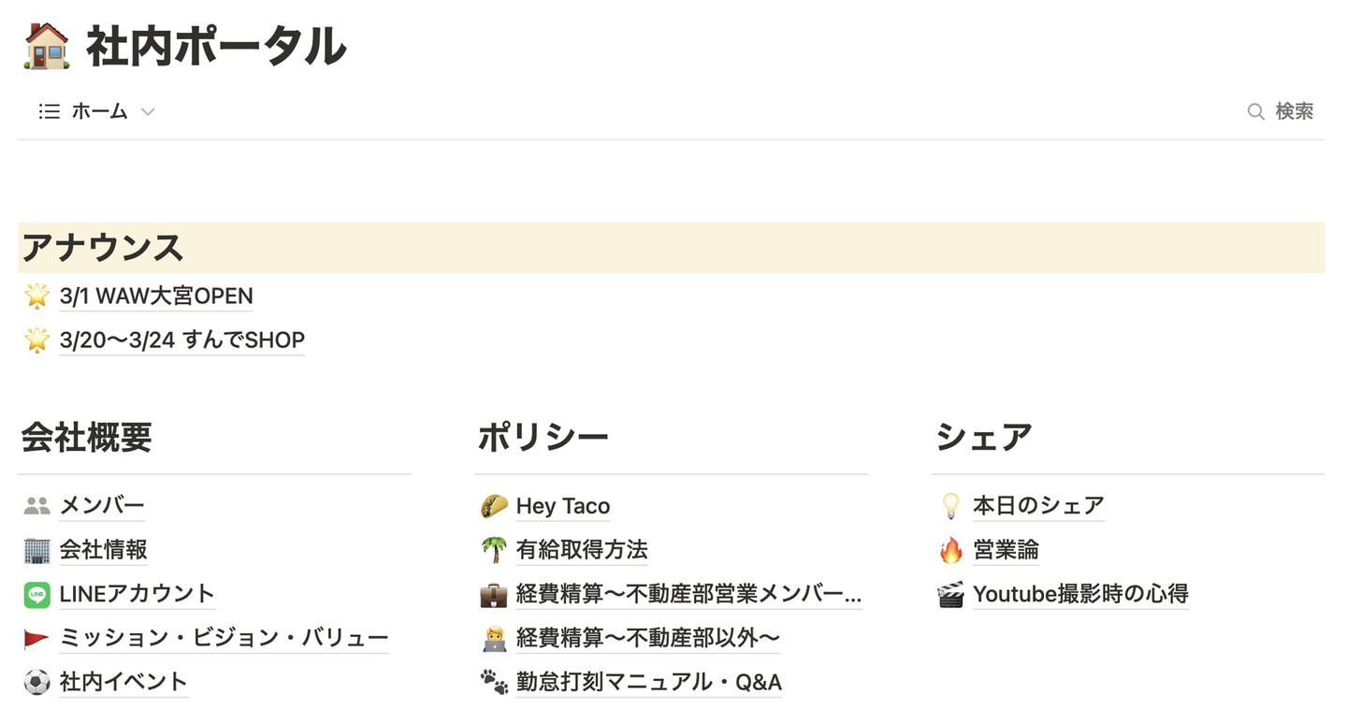This screenshot has height=709, width=1347.
Task: Open the 会社情報 page
Action: [103, 550]
